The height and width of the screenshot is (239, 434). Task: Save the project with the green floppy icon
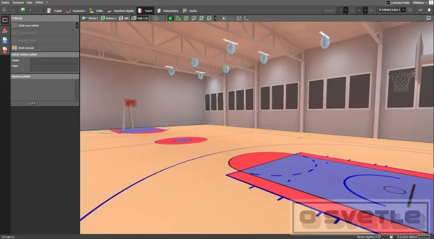23,10
